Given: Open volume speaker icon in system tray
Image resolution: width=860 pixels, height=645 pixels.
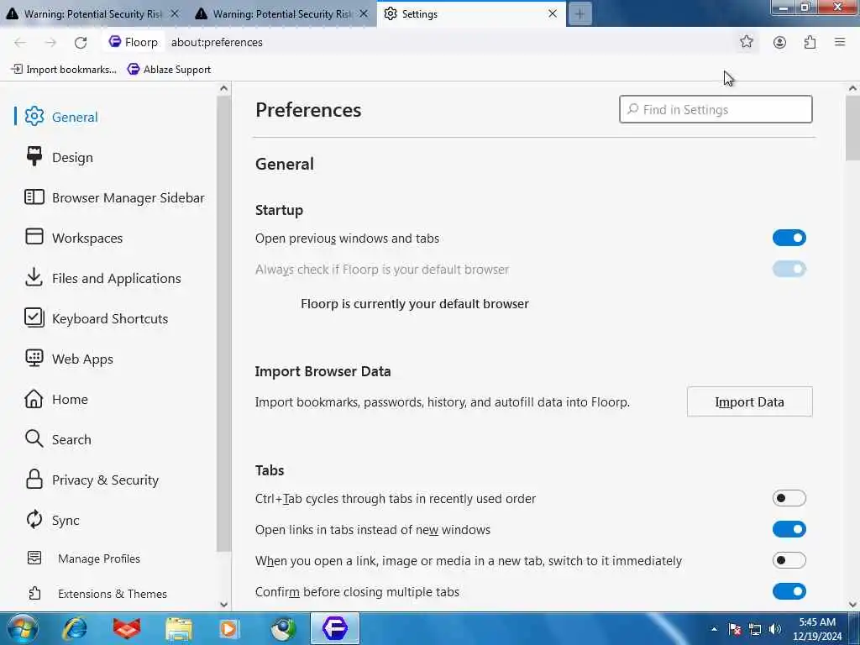Looking at the screenshot, I should tap(774, 629).
